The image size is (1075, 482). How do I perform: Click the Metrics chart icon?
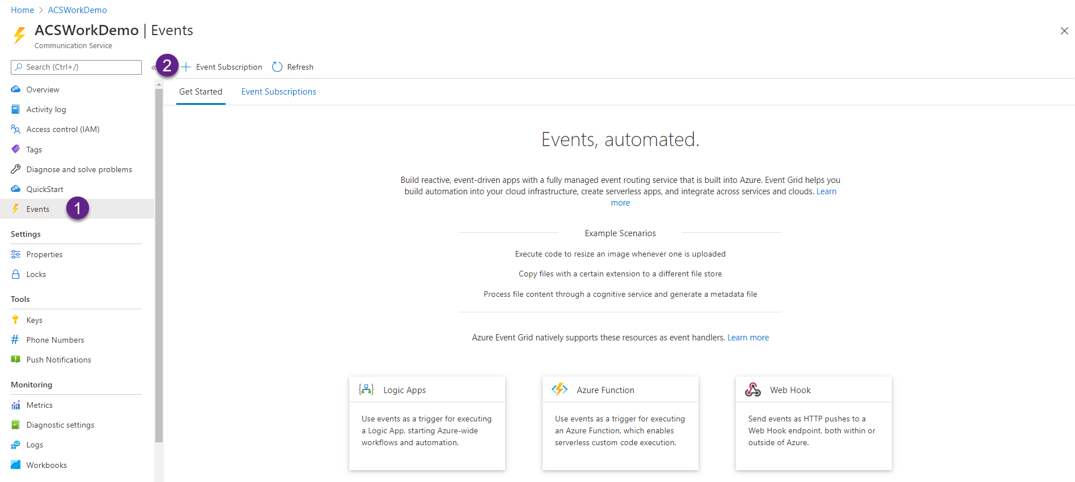coord(16,405)
